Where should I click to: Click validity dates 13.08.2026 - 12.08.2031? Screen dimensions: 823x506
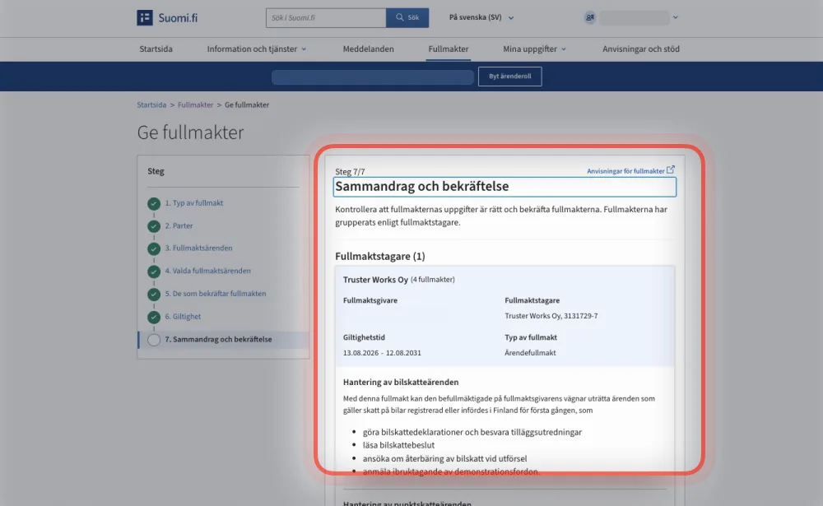coord(382,353)
